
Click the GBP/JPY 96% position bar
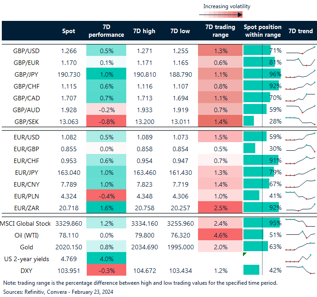coord(262,74)
